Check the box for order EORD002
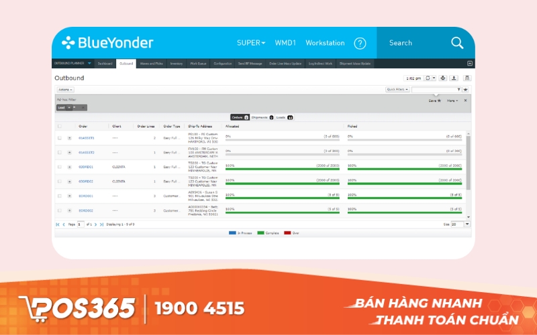Screen dimensions: 537x335 60,210
